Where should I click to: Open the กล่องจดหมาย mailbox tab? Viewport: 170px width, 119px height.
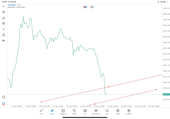96,112
